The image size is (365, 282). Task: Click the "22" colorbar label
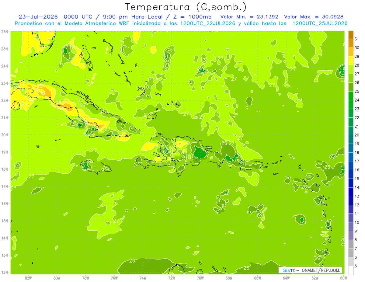(357, 117)
